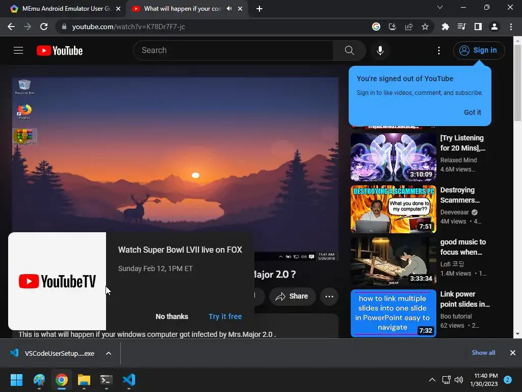Open notification center badge
This screenshot has width=522, height=392.
point(508,380)
